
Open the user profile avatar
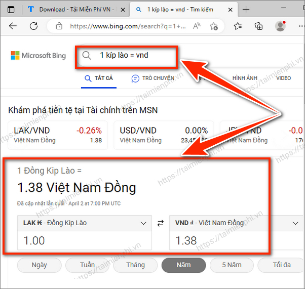[280, 26]
